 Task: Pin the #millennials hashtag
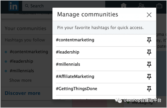tap(149, 64)
